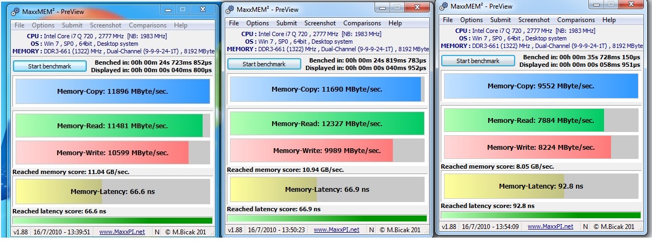Image resolution: width=652 pixels, height=243 pixels.
Task: Click the MaxxMEM title icon in the 13:50:23 window
Action: (230, 9)
